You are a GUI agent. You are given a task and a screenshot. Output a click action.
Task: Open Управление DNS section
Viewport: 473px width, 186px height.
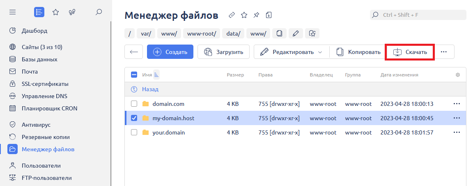44,96
